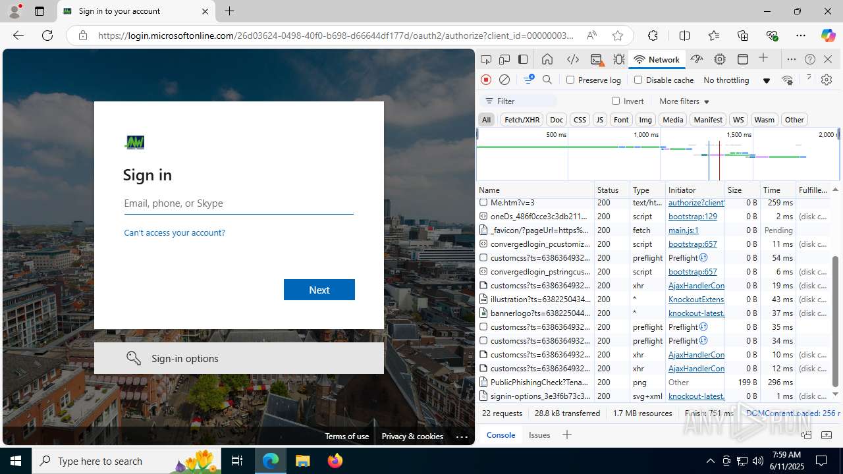
Task: Open the Memory chip tool
Action: coord(720,59)
